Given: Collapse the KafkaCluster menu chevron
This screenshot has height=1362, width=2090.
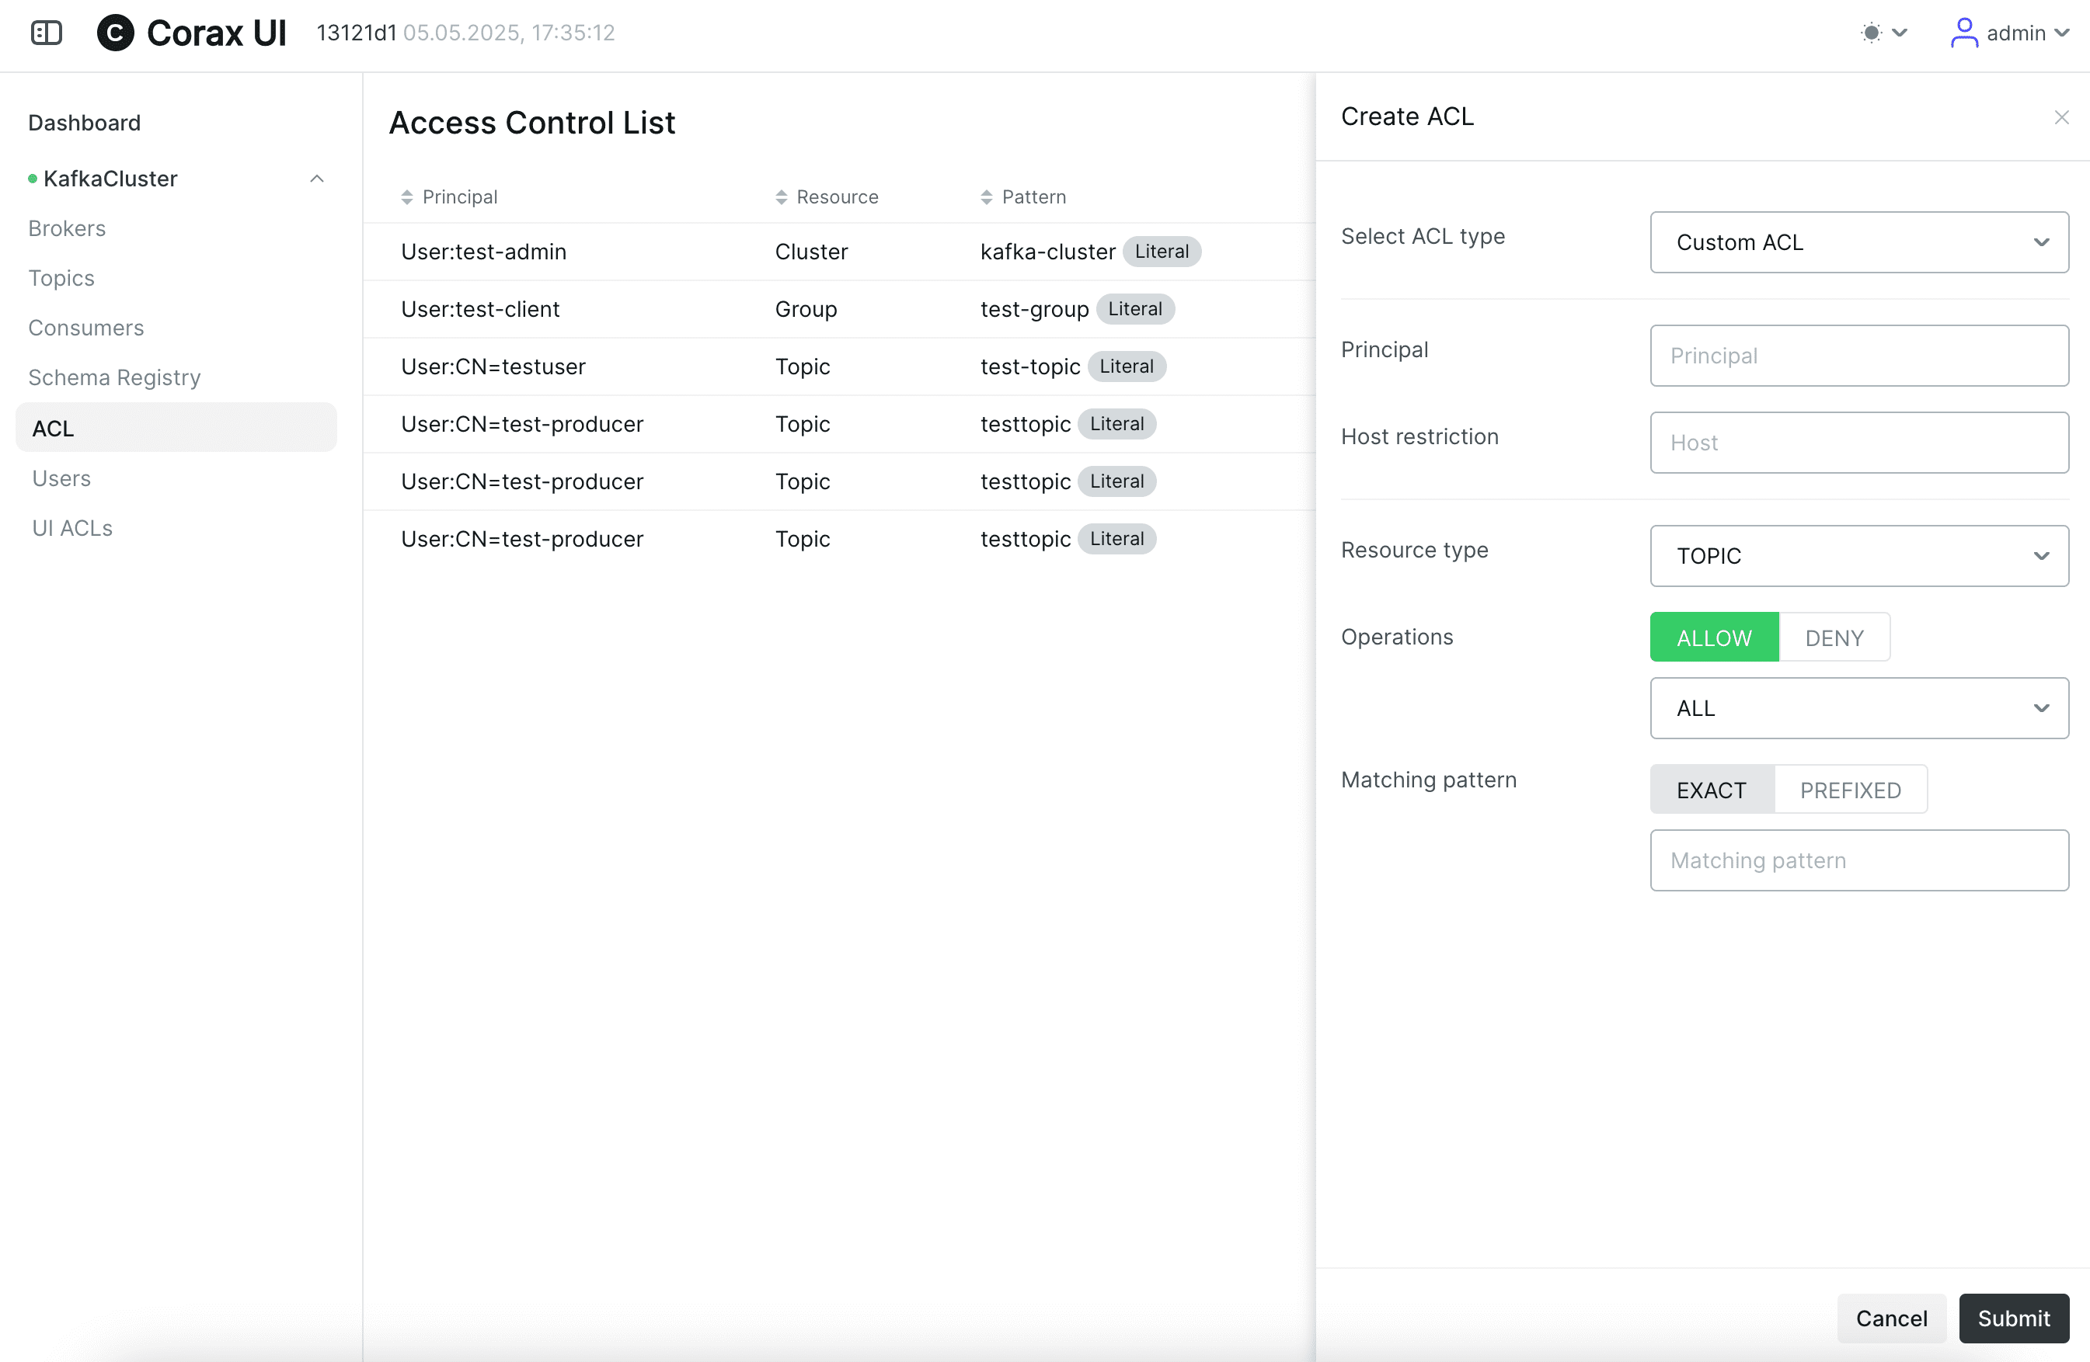Looking at the screenshot, I should 317,179.
